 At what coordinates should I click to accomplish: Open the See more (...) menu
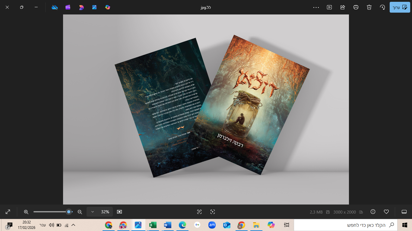pos(316,7)
